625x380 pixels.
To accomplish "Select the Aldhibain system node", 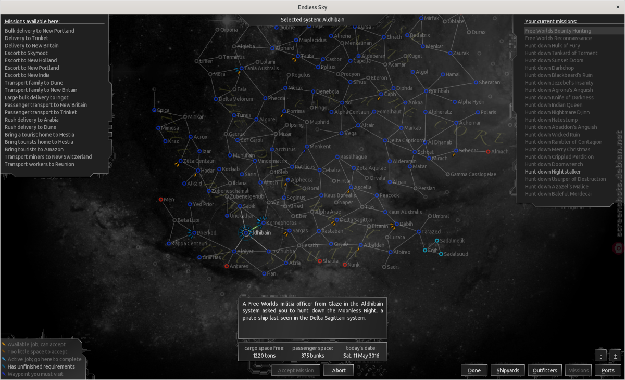I will point(246,233).
